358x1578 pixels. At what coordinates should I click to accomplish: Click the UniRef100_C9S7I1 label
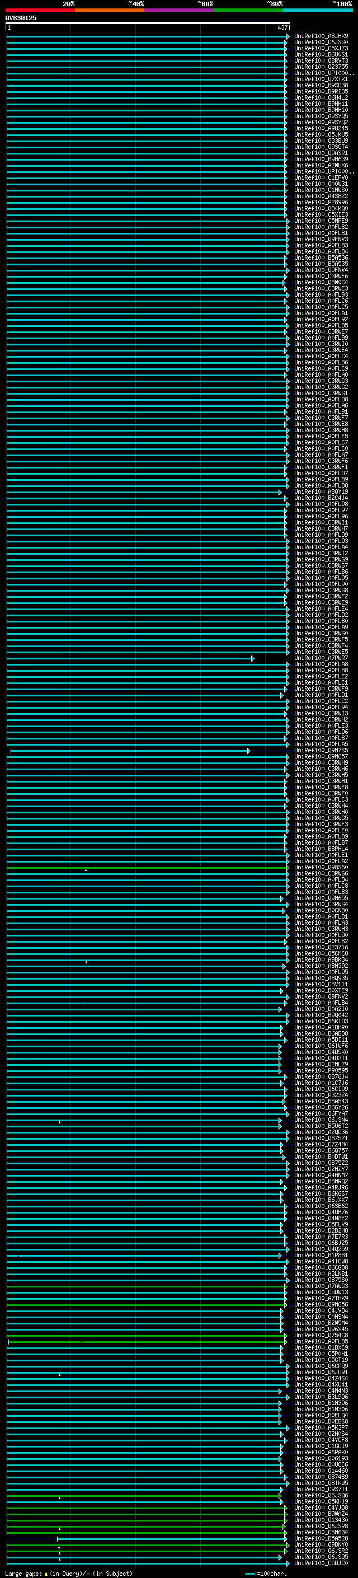pos(321,1489)
